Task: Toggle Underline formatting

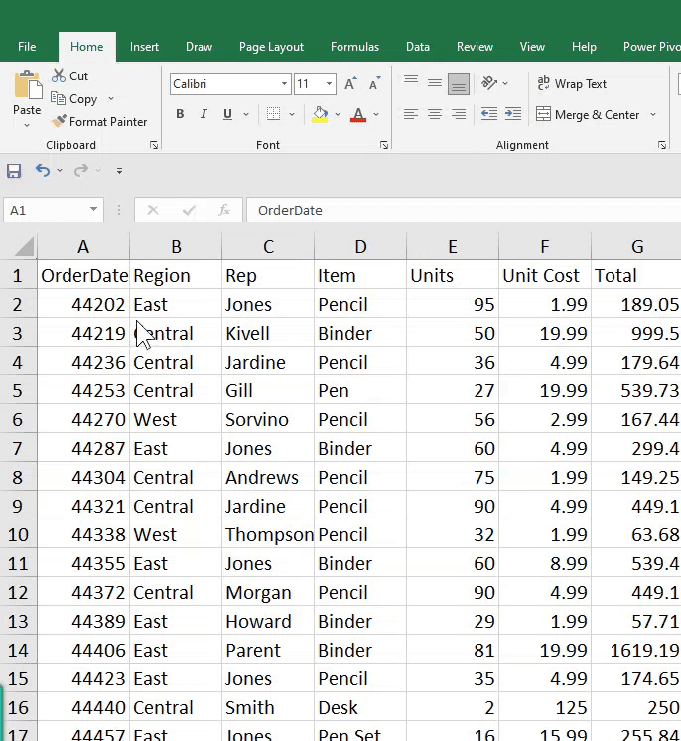Action: coord(227,114)
